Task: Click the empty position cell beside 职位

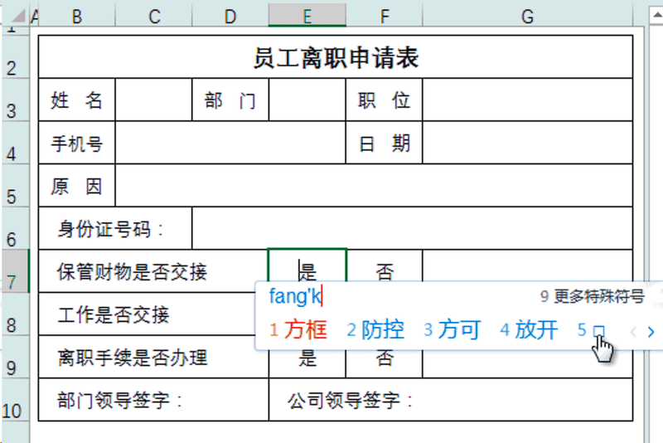Action: (528, 100)
